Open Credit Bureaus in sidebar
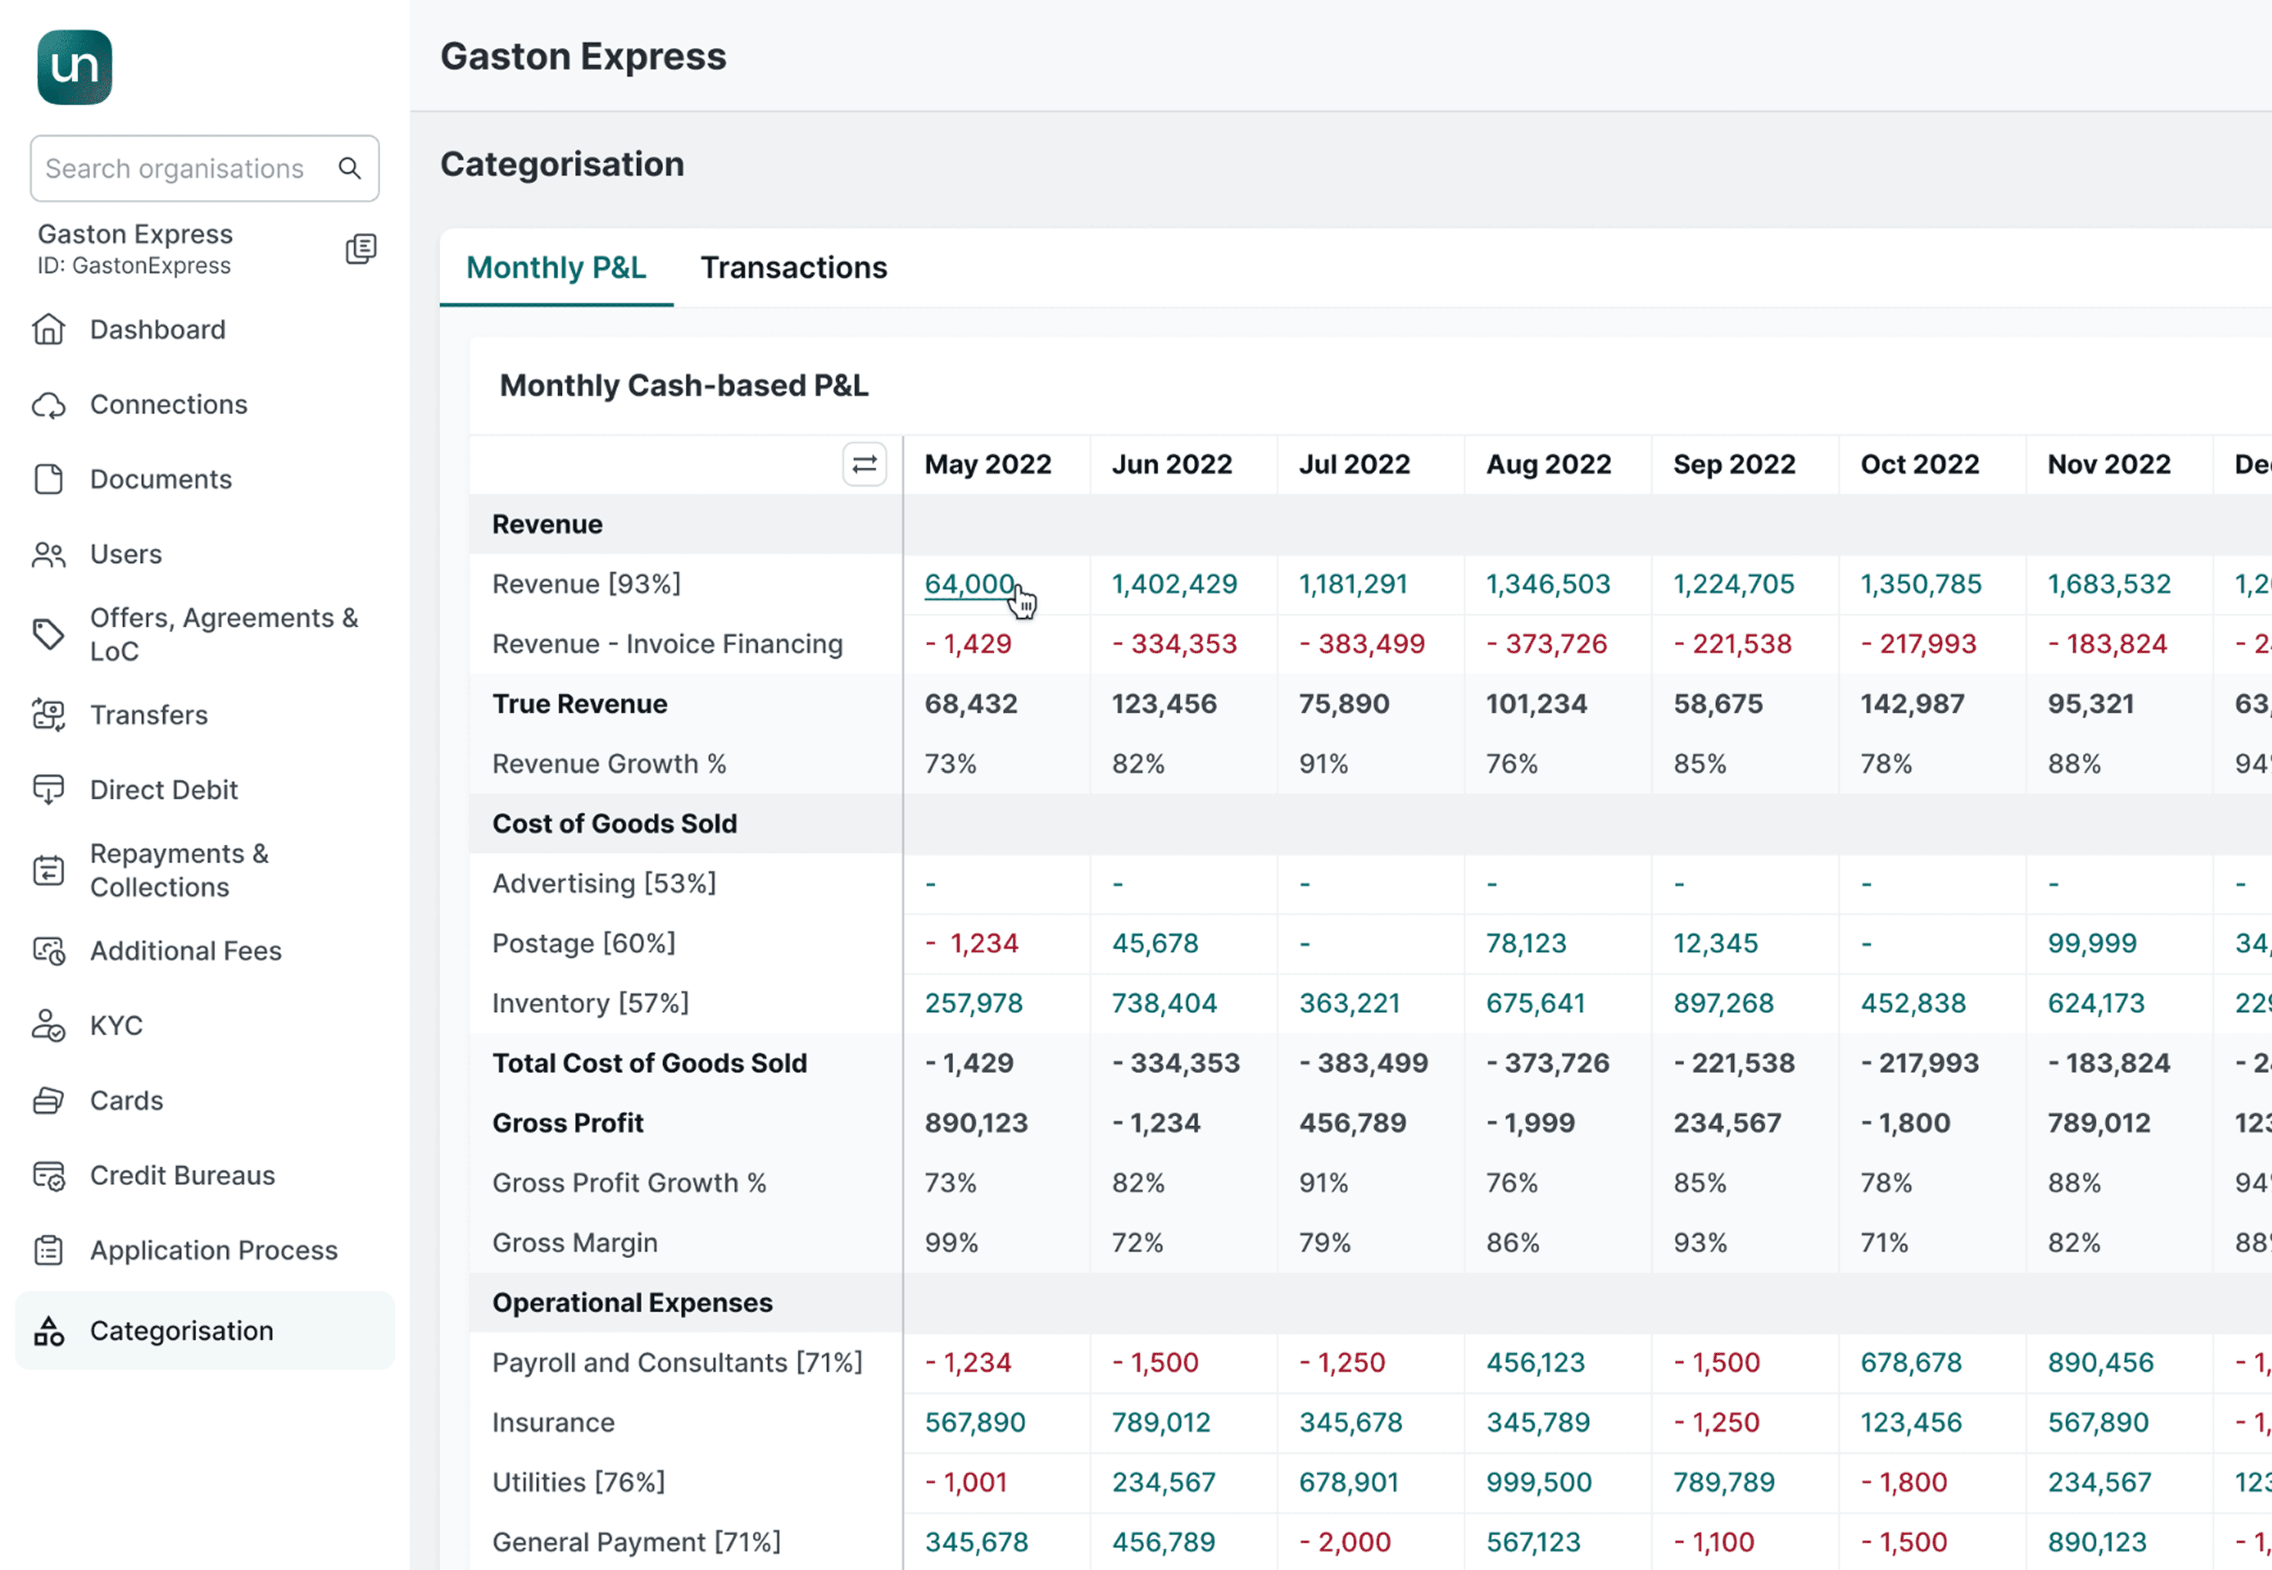The width and height of the screenshot is (2272, 1570). [182, 1176]
